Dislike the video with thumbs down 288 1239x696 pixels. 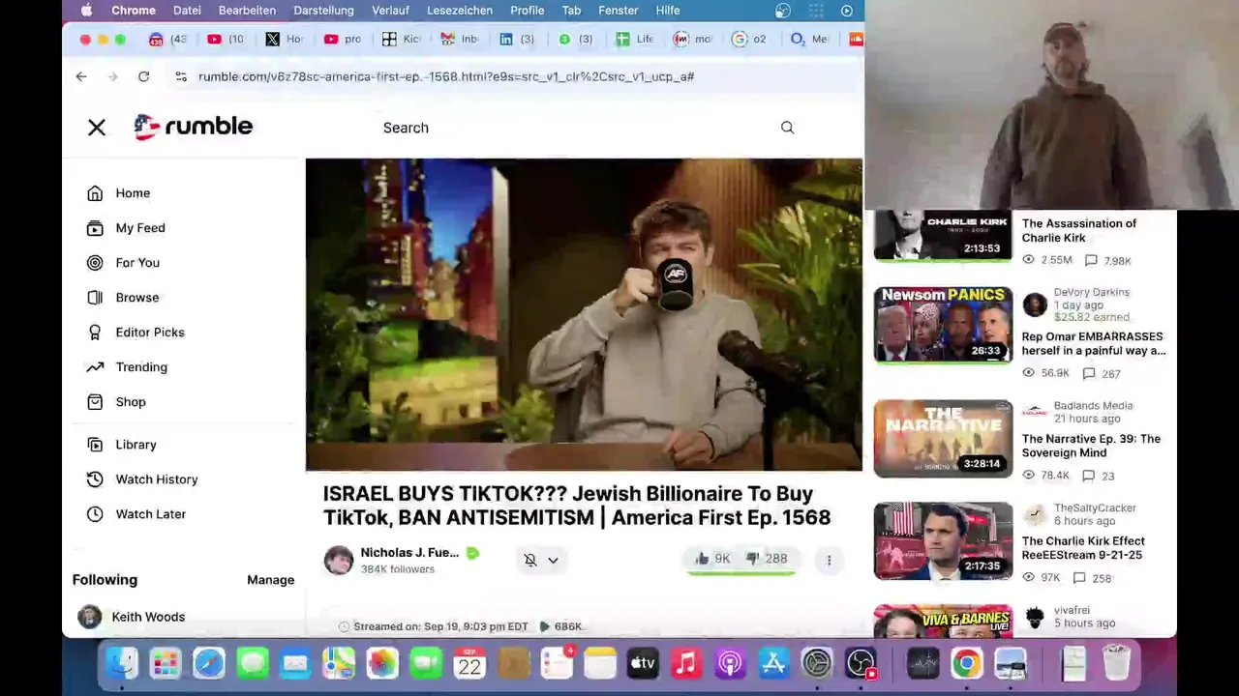point(766,559)
